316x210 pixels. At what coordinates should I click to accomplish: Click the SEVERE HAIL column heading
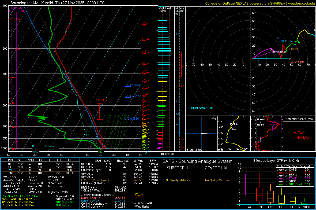(217, 168)
